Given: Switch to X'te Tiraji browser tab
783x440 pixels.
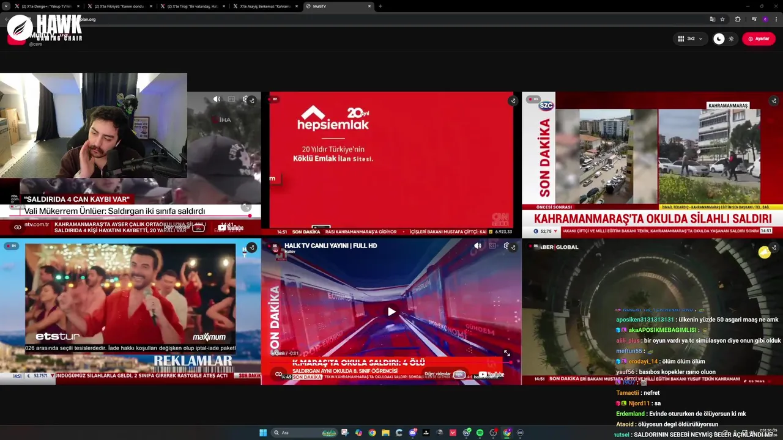Looking at the screenshot, I should pyautogui.click(x=193, y=6).
